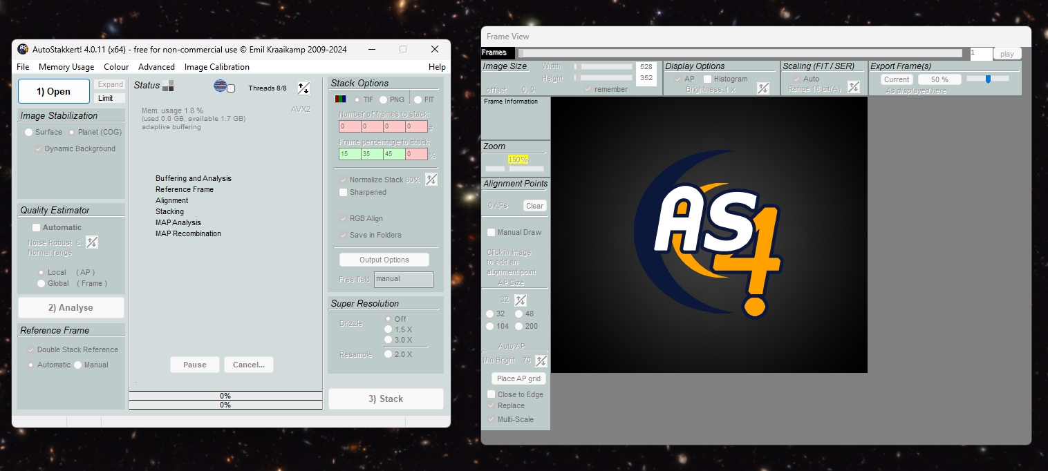This screenshot has height=471, width=1048.
Task: Select Resample 2.0 X option
Action: 388,354
